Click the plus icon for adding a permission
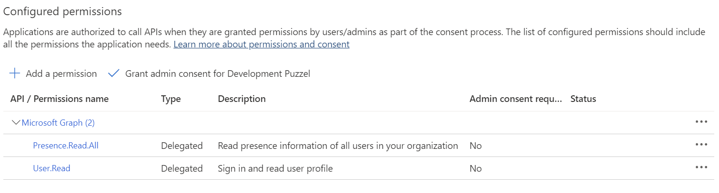719x193 pixels. (15, 74)
